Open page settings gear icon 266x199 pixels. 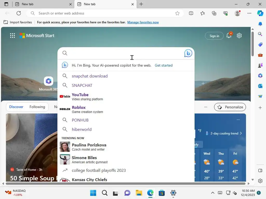(239, 35)
